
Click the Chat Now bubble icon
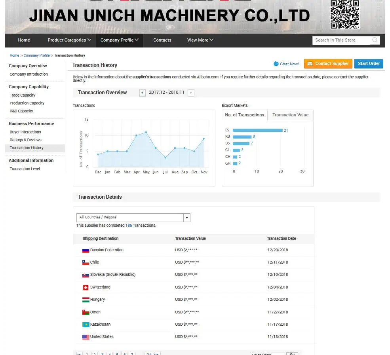pyautogui.click(x=276, y=64)
